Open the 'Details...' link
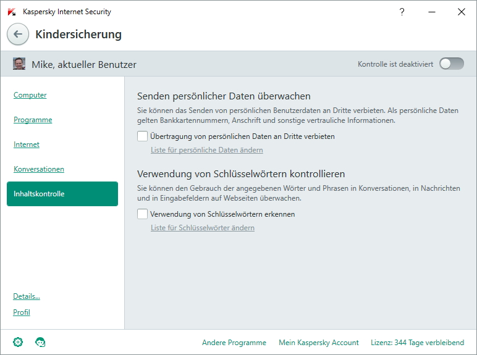Screen dimensions: 477x355 click(x=27, y=296)
